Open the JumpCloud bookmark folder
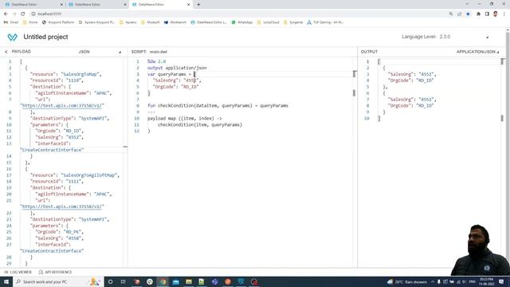Viewport: 510px width, 287px height. tap(268, 22)
